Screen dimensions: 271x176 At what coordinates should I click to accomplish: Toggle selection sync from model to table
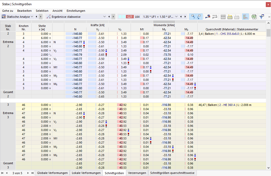point(199,17)
